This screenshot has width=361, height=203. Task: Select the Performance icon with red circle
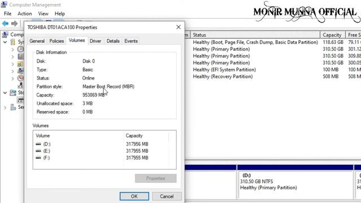click(20, 78)
